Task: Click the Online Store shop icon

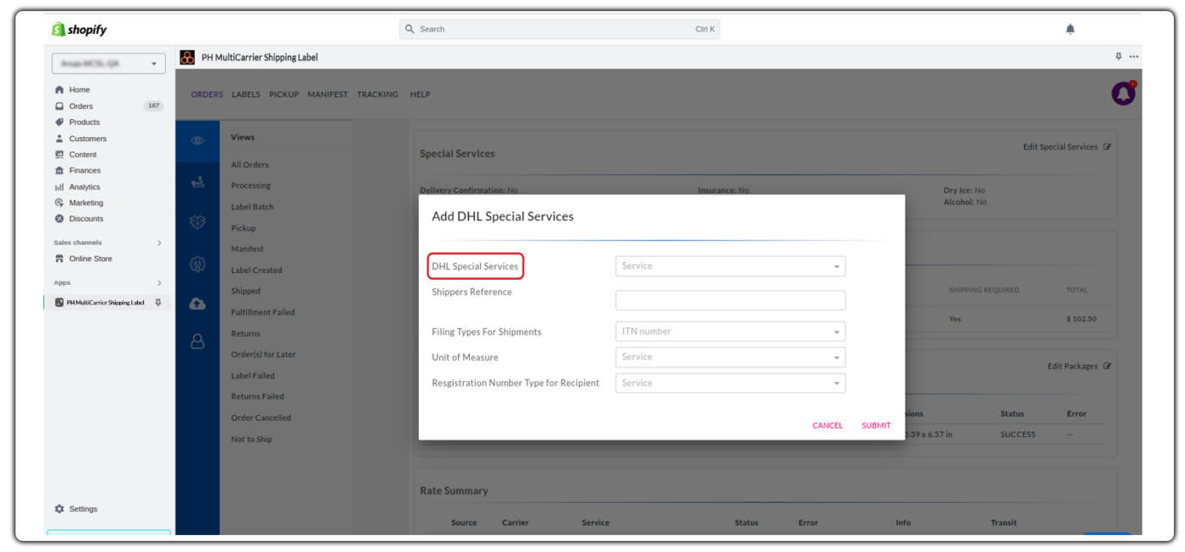Action: (59, 259)
